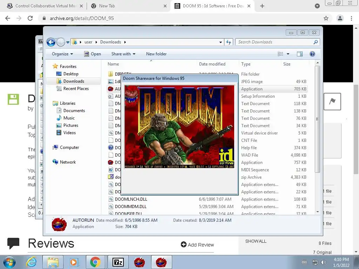The image size is (359, 269).
Task: Click the Help file question mark icon
Action: pyautogui.click(x=110, y=147)
